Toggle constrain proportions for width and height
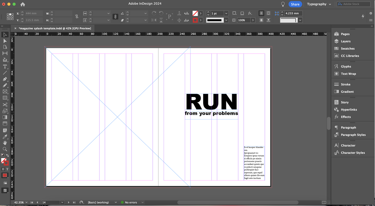 pos(76,17)
